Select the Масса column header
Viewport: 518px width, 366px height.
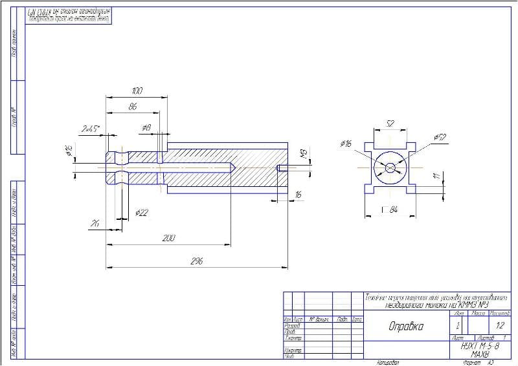tap(478, 313)
